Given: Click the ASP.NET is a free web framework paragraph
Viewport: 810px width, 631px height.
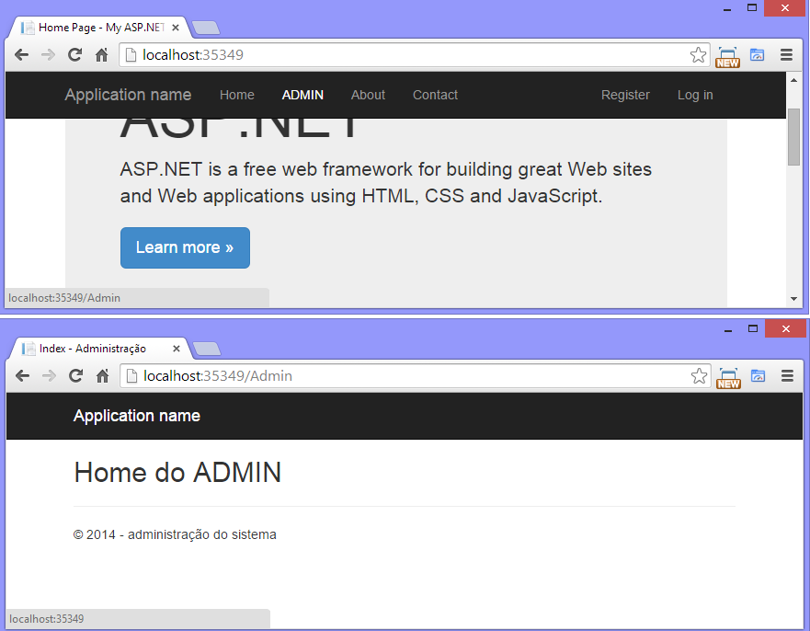Looking at the screenshot, I should click(386, 182).
